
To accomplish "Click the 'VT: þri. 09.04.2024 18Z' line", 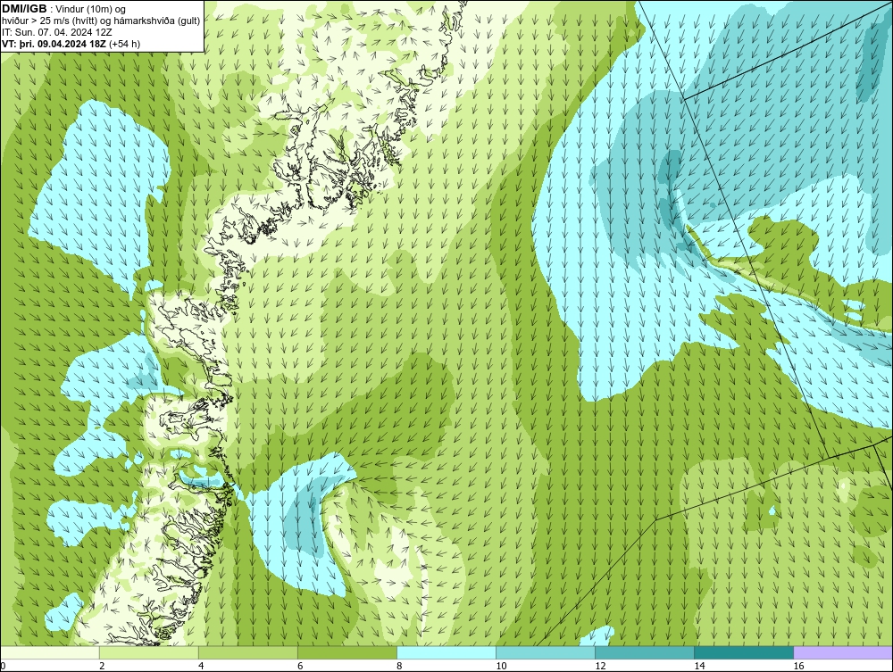I will (x=71, y=43).
